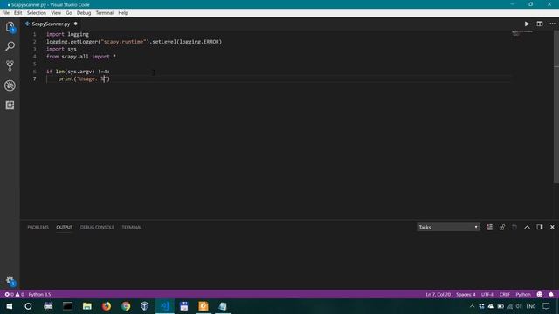Open the Tasks output channel dropdown
The image size is (559, 314).
pos(448,227)
